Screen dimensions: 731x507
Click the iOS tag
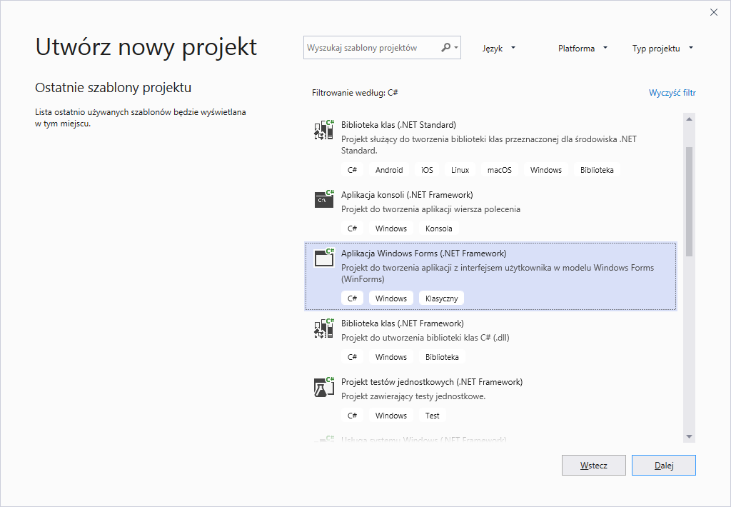427,170
